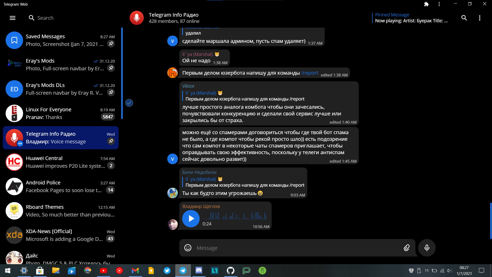Viewport: 492px width, 277px height.
Task: Unpin the Saved Messages chat
Action: (x=111, y=44)
